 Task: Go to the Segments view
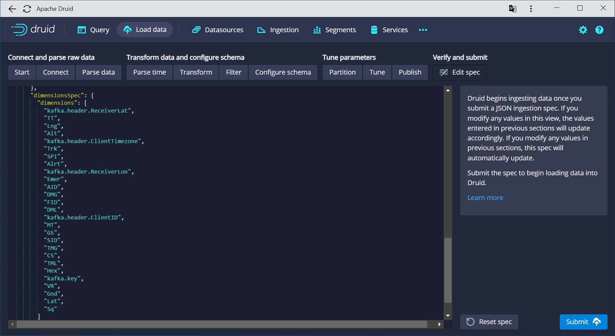tap(334, 30)
